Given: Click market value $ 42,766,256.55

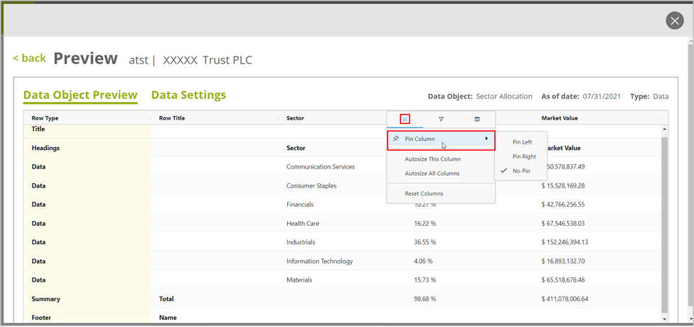Looking at the screenshot, I should point(563,205).
